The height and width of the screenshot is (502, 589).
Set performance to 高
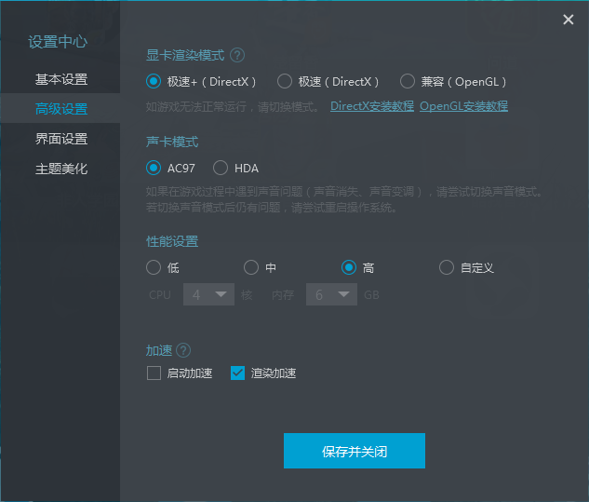click(349, 267)
